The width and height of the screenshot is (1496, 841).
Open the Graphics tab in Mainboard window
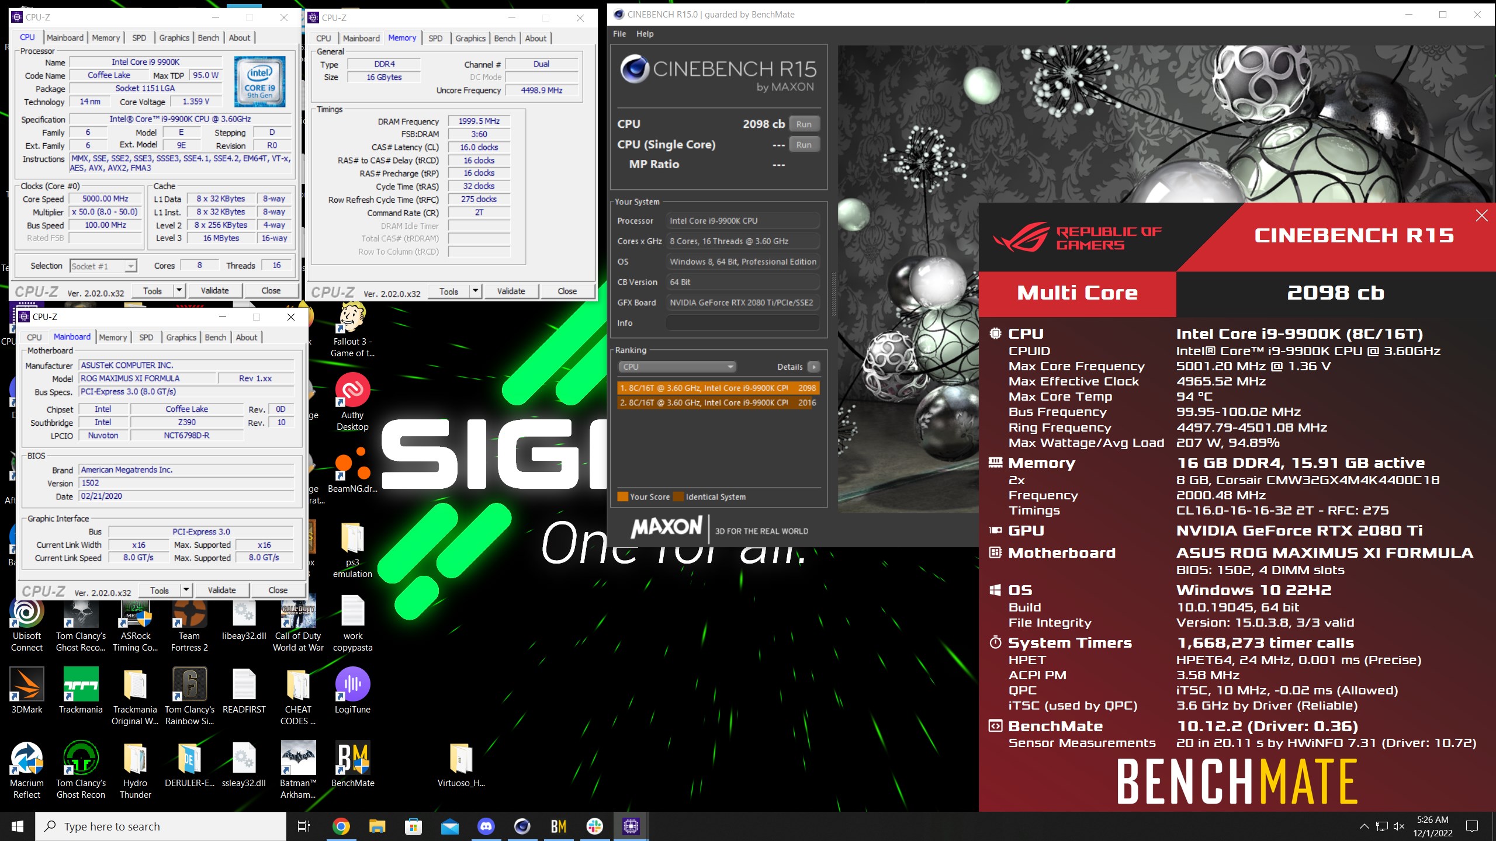coord(181,338)
